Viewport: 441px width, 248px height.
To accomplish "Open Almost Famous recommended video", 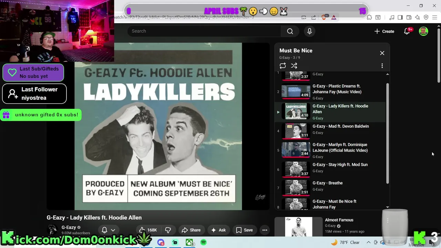I will tap(339, 220).
